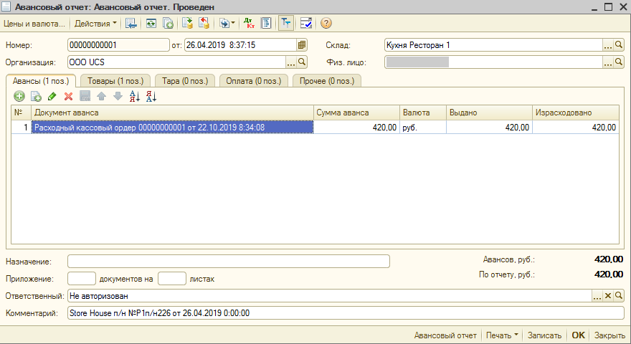631x344 pixels.
Task: Click the Документ аванса column header
Action: pyautogui.click(x=172, y=113)
